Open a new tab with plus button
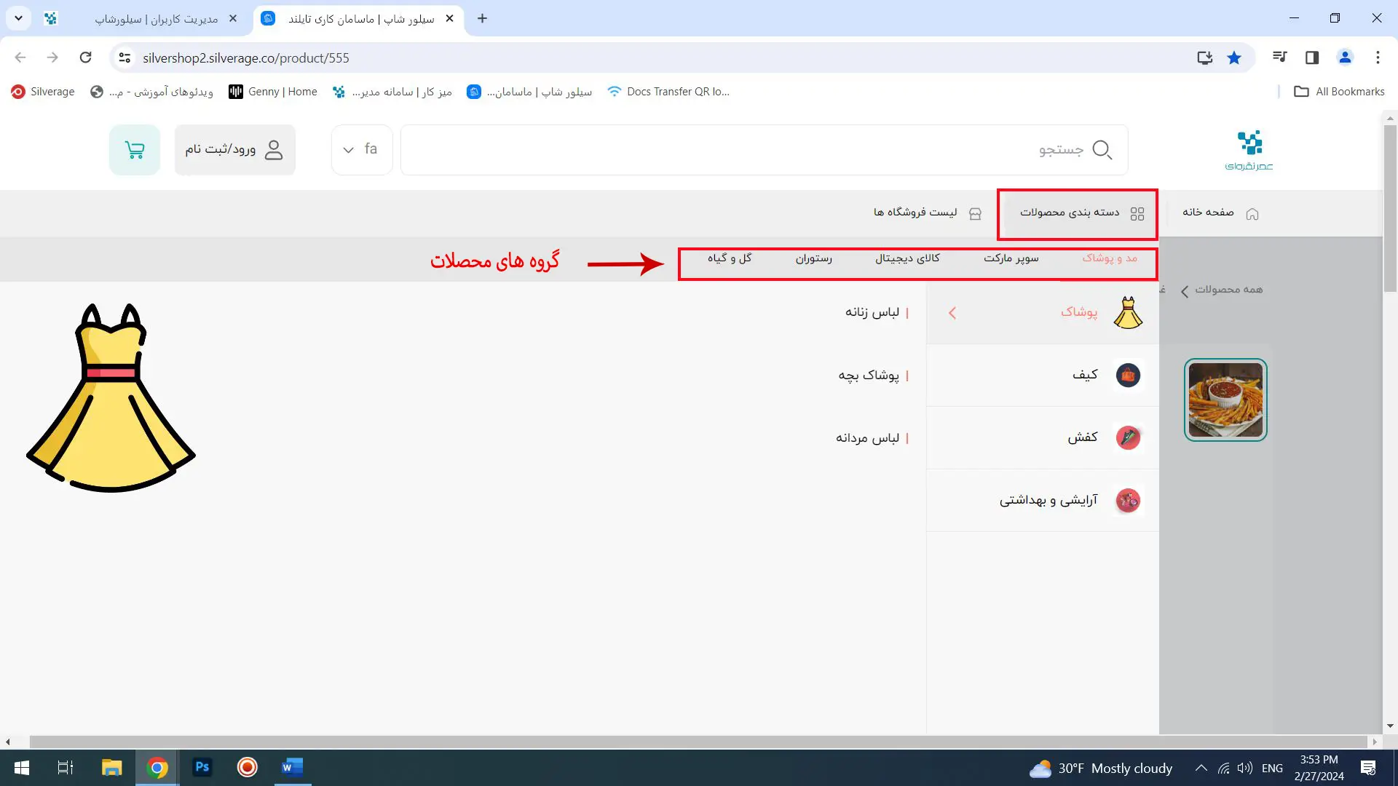Image resolution: width=1398 pixels, height=786 pixels. 482,19
